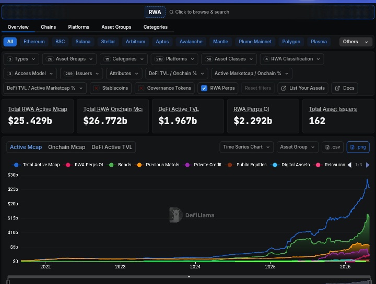The width and height of the screenshot is (376, 284).
Task: Open Access Model dropdown
Action: [x=30, y=73]
